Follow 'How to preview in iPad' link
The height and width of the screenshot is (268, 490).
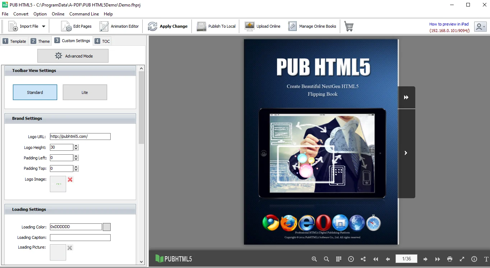pyautogui.click(x=449, y=24)
